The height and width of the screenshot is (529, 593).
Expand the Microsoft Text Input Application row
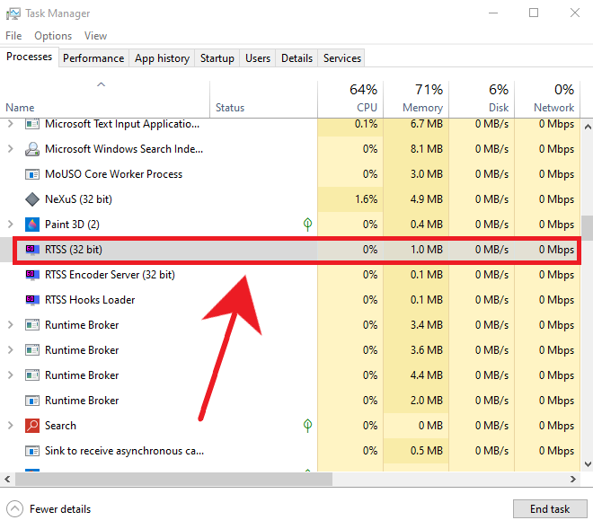(11, 124)
